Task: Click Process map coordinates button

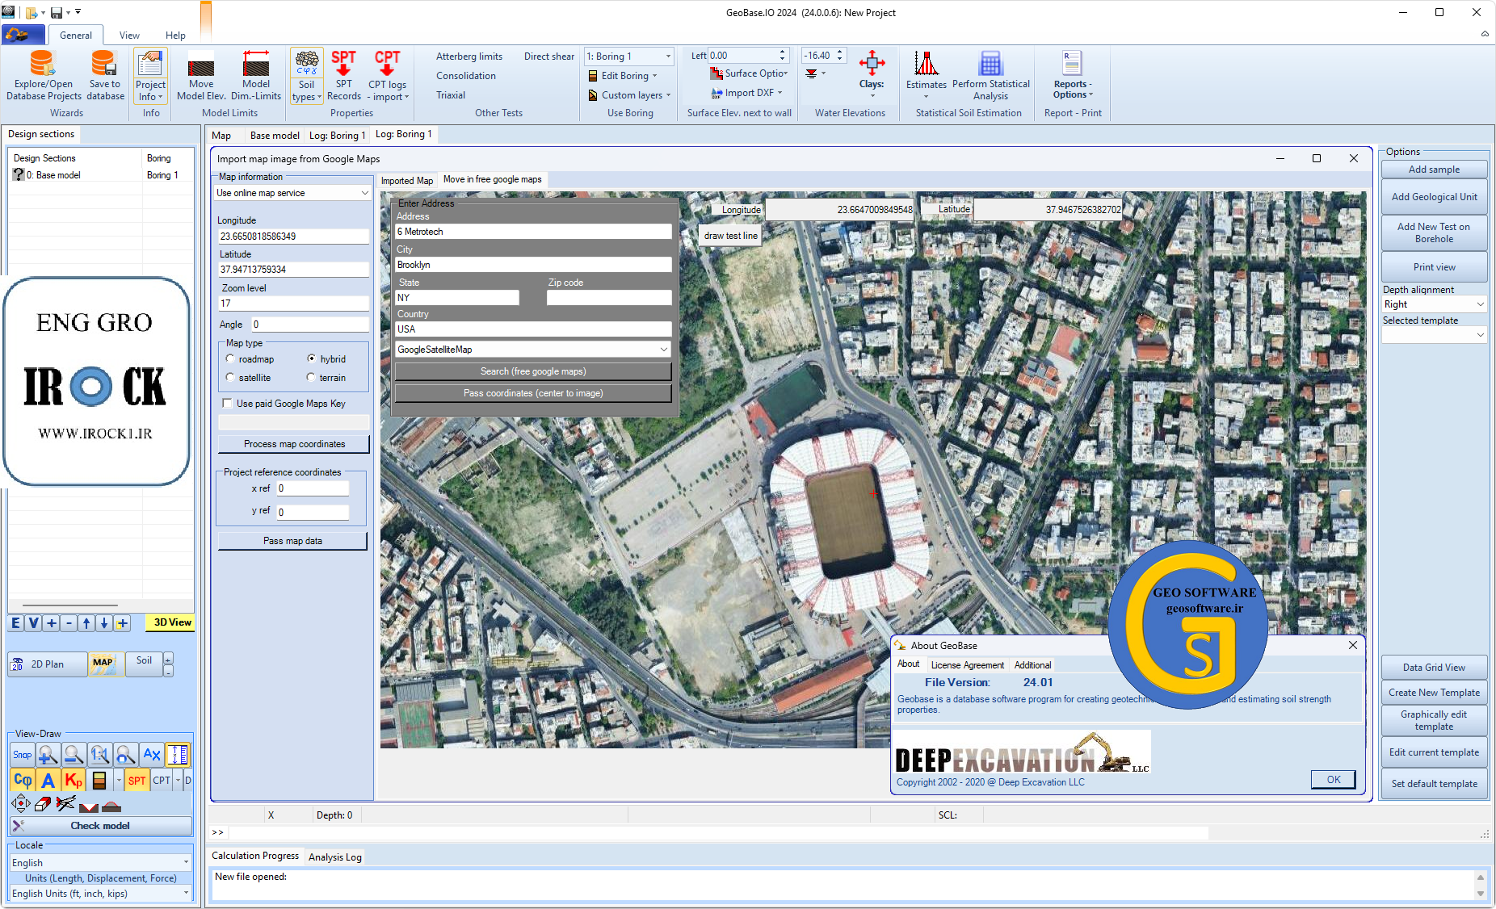Action: click(x=294, y=444)
